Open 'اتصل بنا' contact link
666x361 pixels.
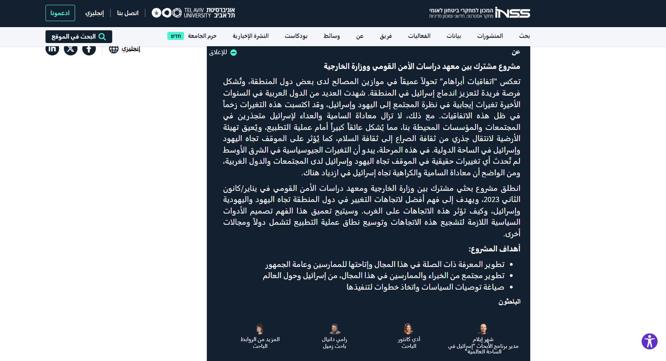128,13
